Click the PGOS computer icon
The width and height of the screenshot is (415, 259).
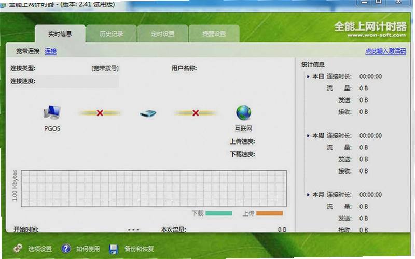pyautogui.click(x=52, y=112)
